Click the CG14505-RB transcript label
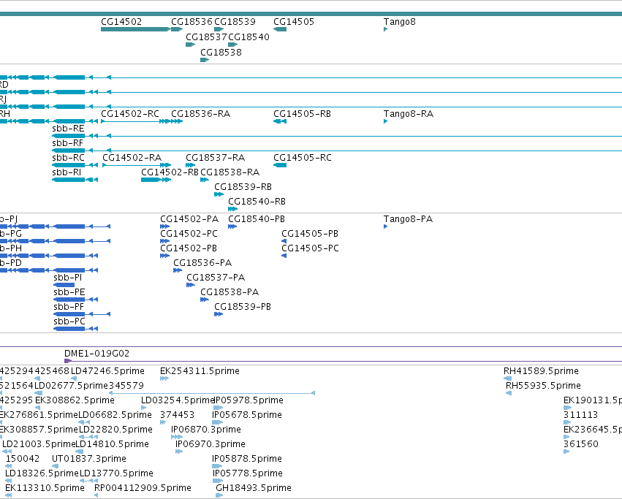The height and width of the screenshot is (499, 622). [x=303, y=114]
